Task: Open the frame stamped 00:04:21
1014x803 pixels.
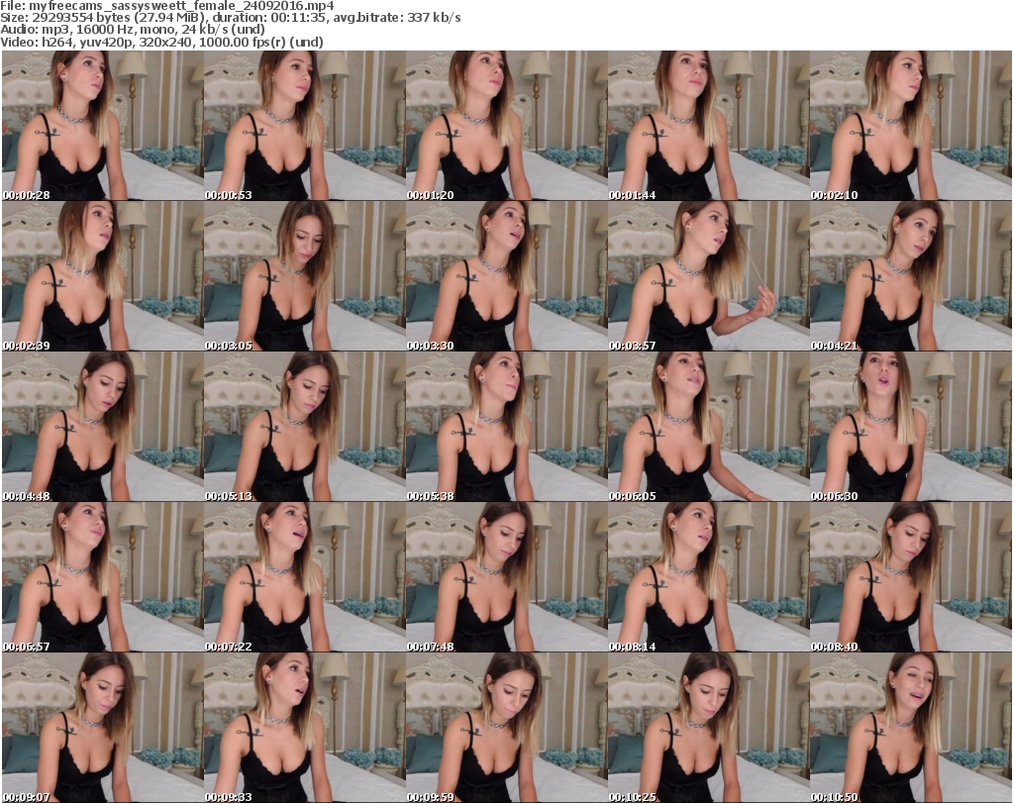Action: click(911, 276)
